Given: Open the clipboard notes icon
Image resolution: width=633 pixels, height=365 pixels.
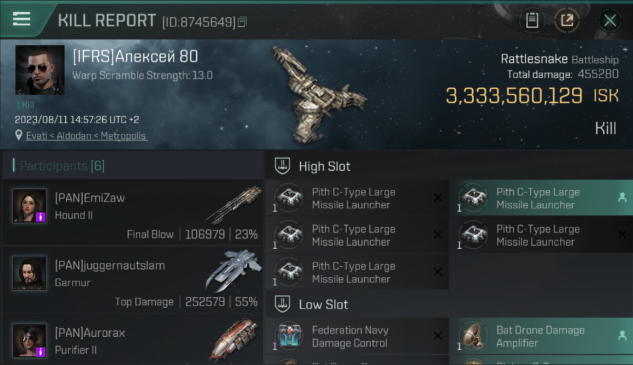Looking at the screenshot, I should (x=532, y=20).
